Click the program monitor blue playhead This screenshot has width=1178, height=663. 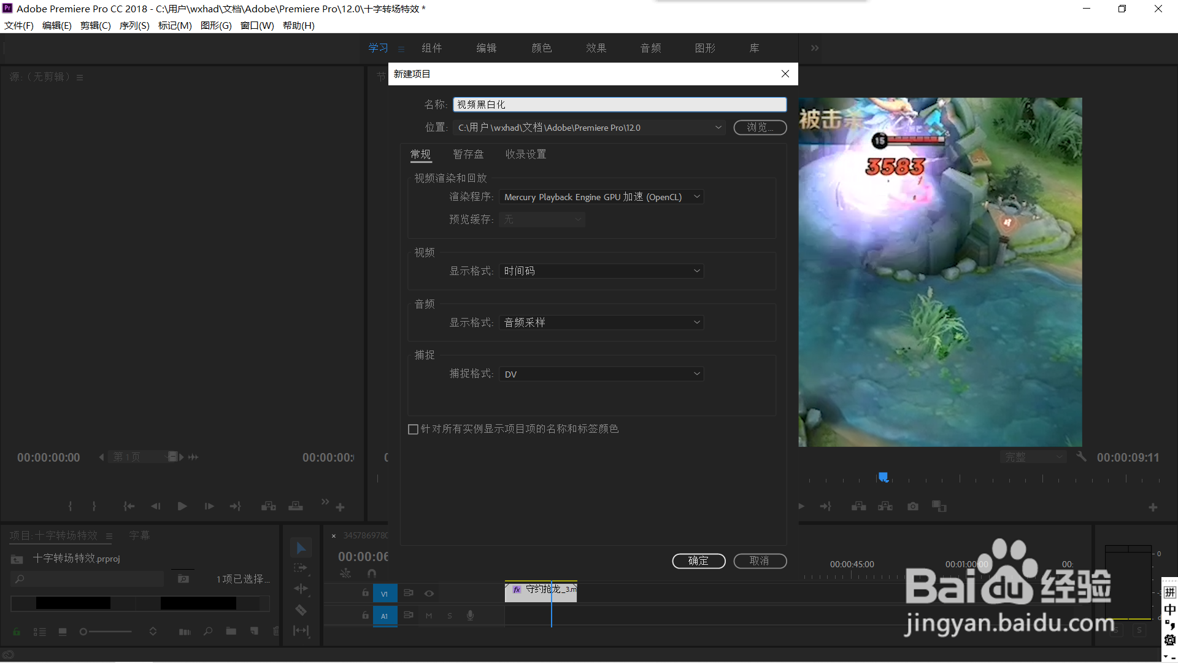coord(883,477)
